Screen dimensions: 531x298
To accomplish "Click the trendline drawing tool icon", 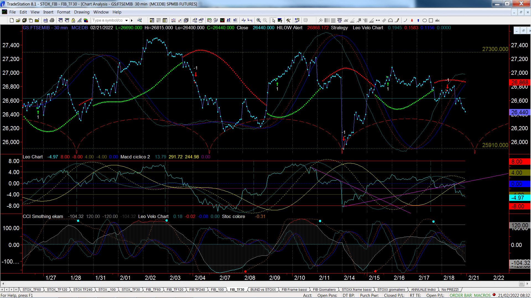I will pos(321,20).
